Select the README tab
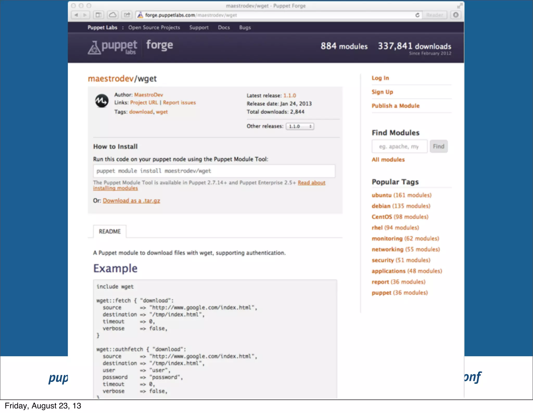 pos(110,231)
